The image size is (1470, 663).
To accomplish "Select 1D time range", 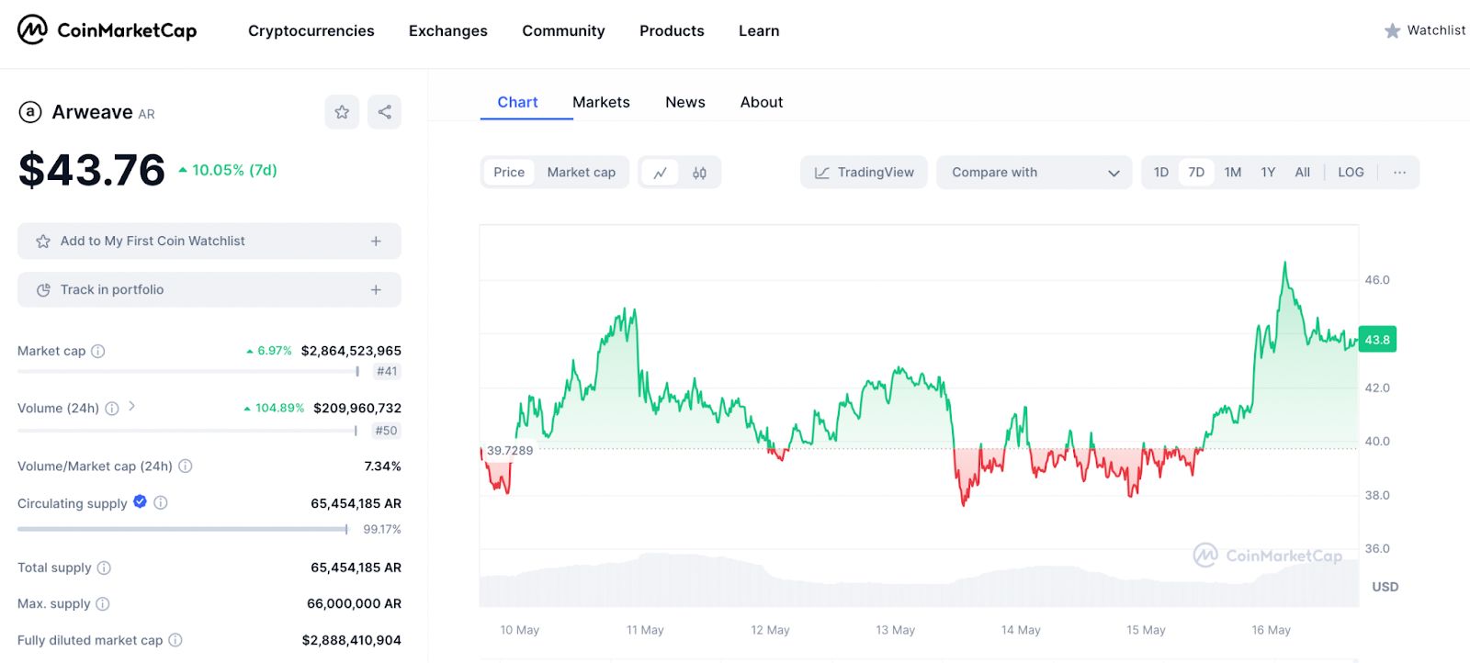I will click(1161, 173).
